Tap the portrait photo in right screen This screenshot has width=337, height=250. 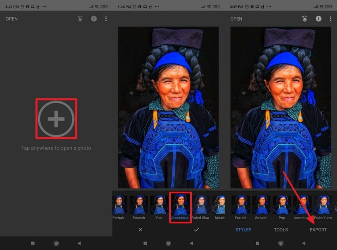(281, 108)
